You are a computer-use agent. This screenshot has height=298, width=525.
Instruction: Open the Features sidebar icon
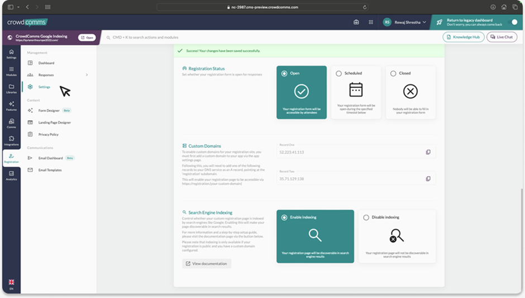click(x=11, y=106)
